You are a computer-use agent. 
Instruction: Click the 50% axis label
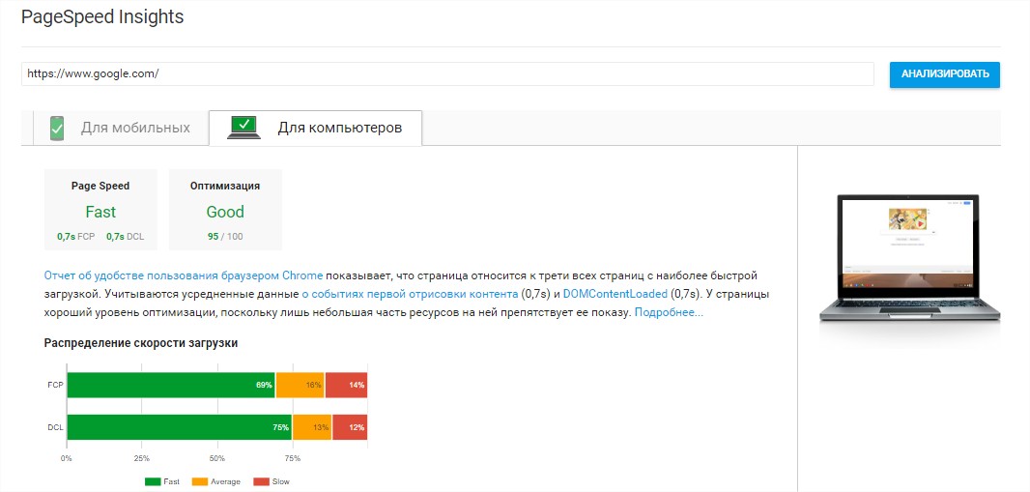(x=216, y=458)
